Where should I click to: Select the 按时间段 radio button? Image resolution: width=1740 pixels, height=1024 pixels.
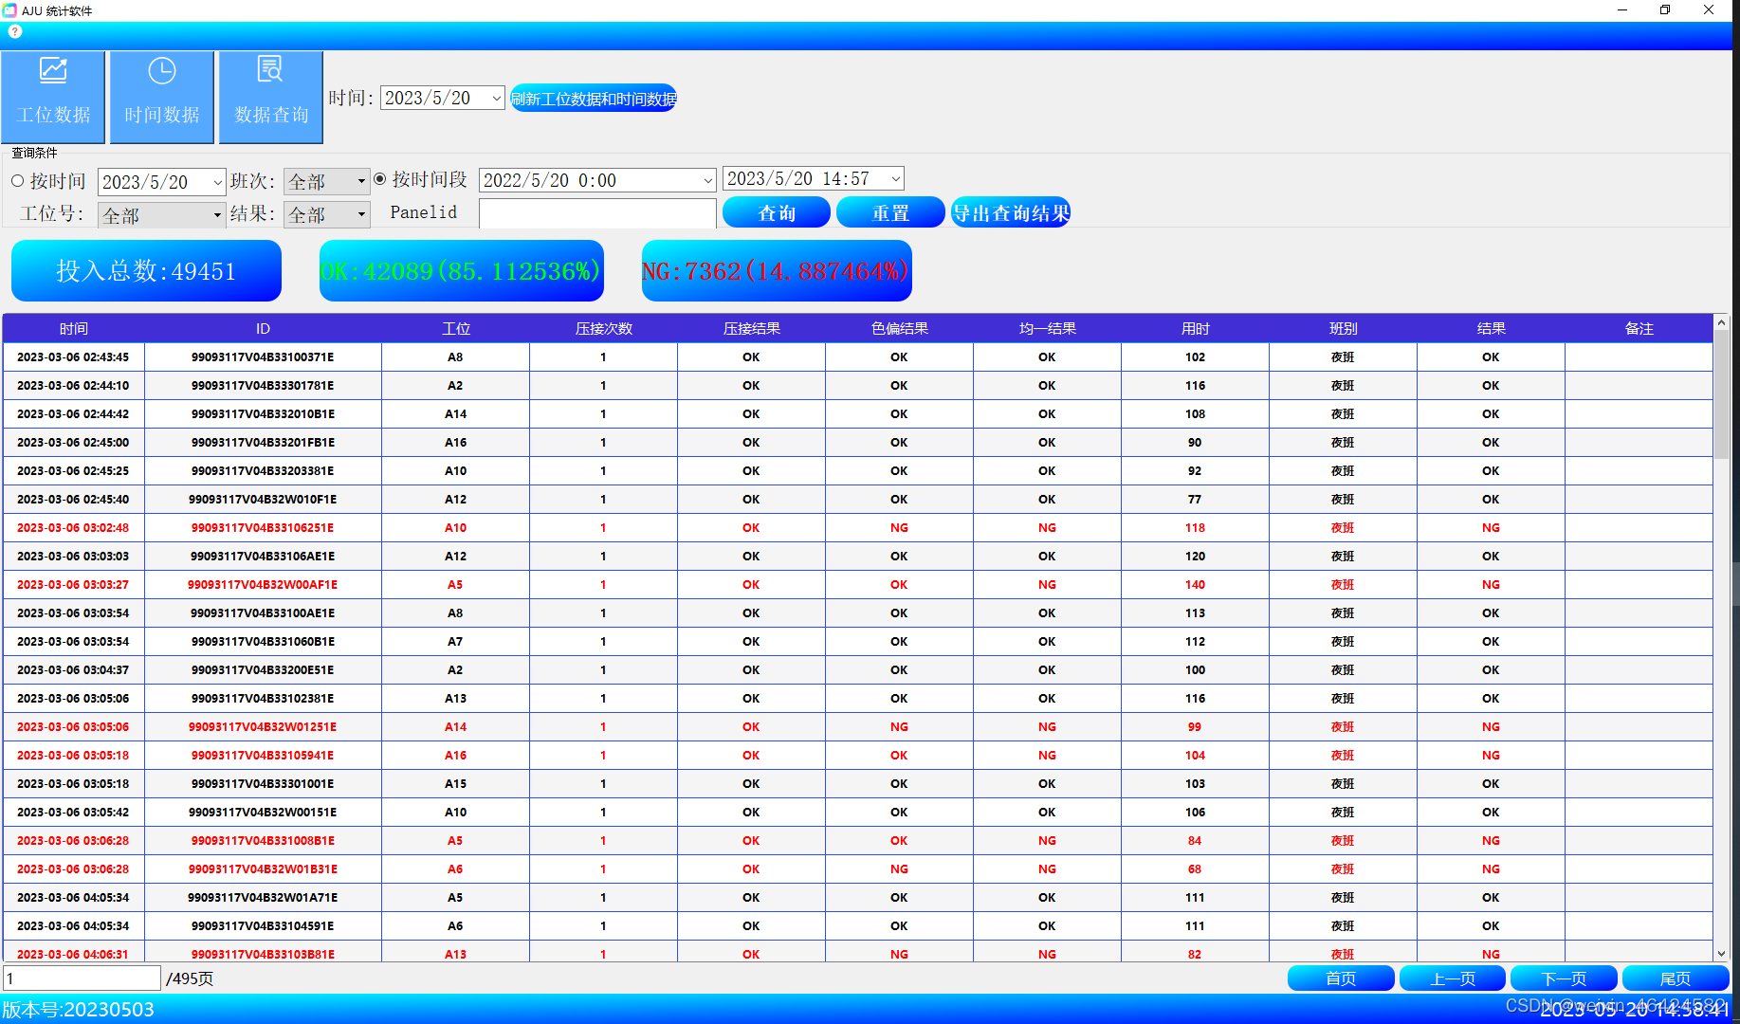pos(380,178)
